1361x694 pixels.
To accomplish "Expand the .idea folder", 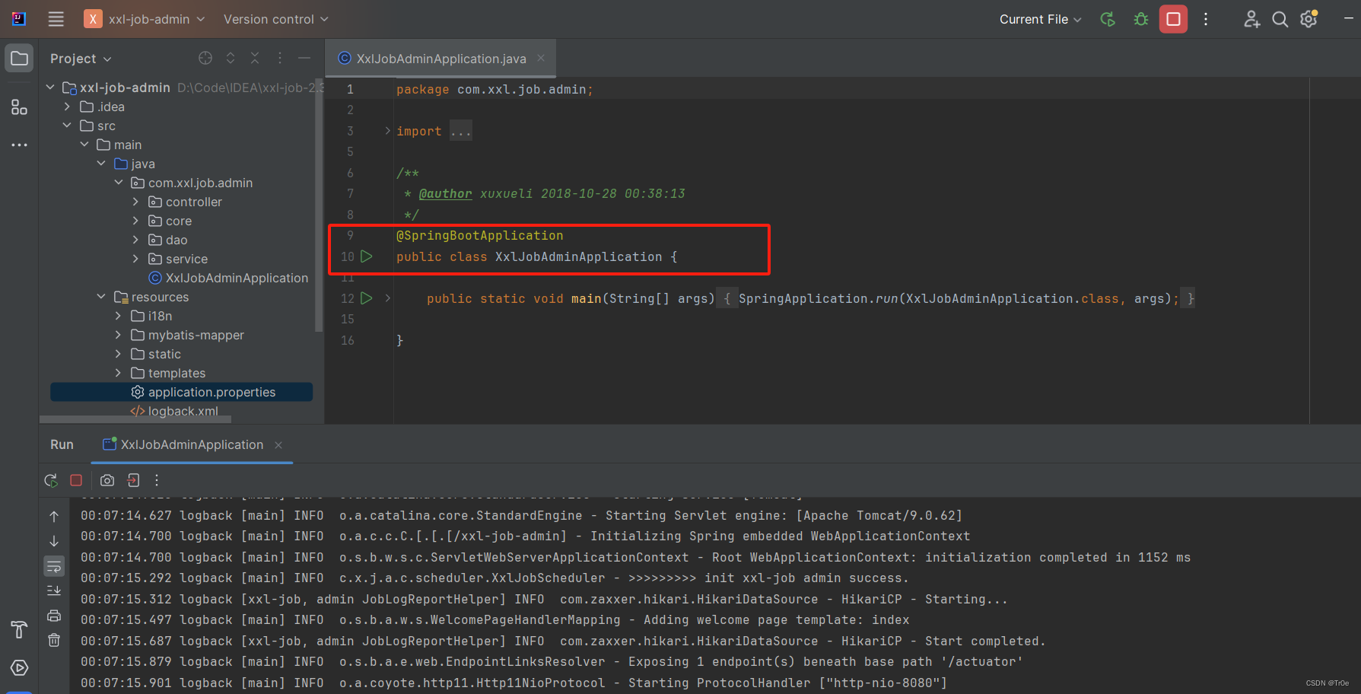I will [67, 107].
